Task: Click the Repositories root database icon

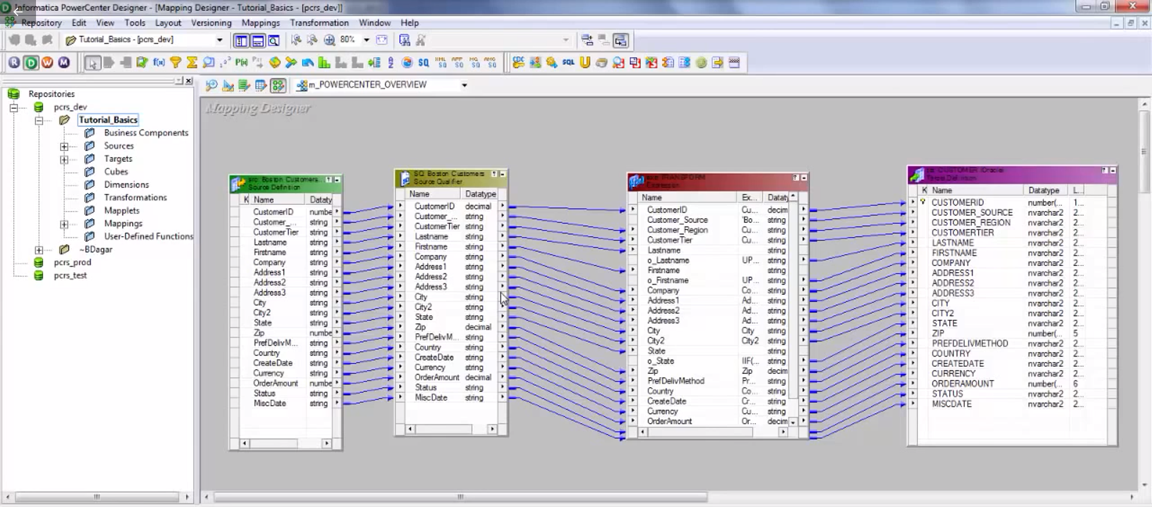Action: [x=13, y=94]
